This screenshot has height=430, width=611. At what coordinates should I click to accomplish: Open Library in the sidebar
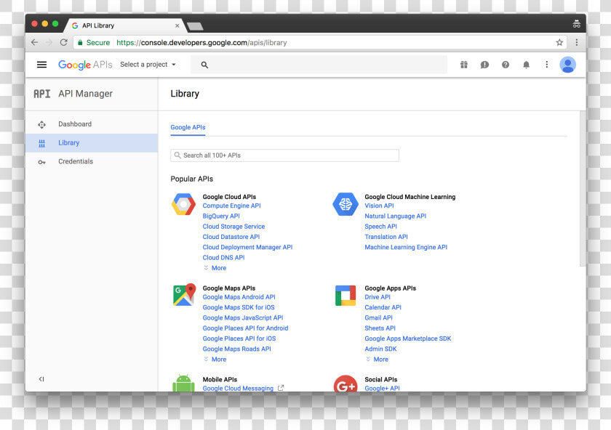click(x=92, y=143)
